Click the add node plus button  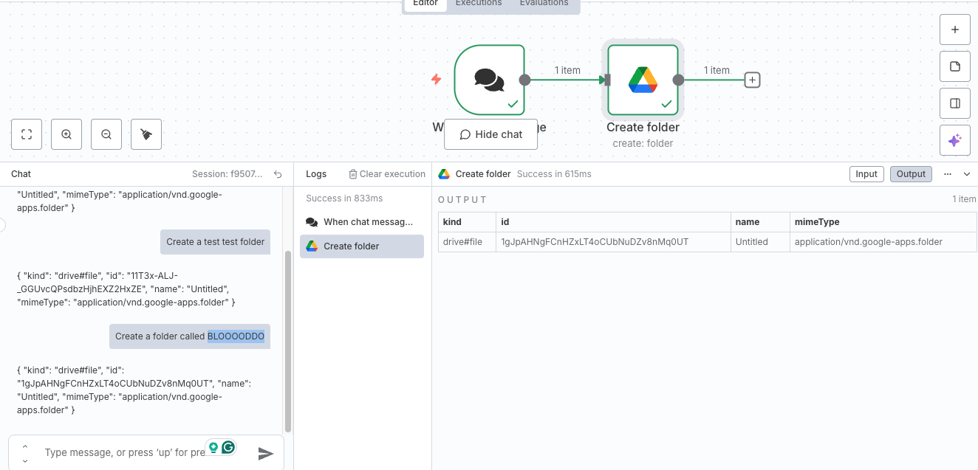954,30
